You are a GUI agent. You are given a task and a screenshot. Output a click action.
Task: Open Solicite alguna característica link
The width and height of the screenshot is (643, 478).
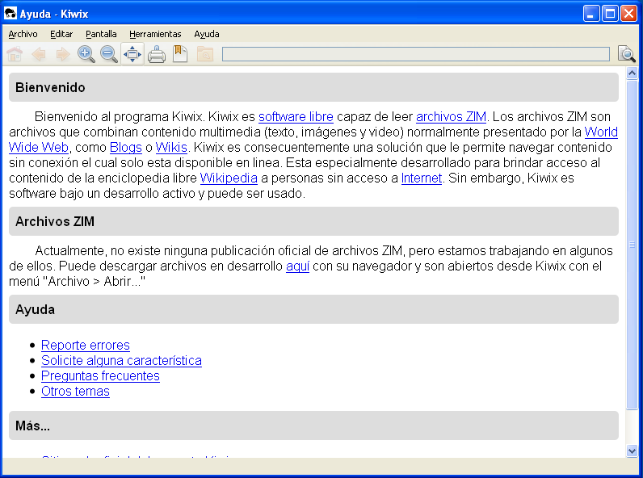pos(121,361)
